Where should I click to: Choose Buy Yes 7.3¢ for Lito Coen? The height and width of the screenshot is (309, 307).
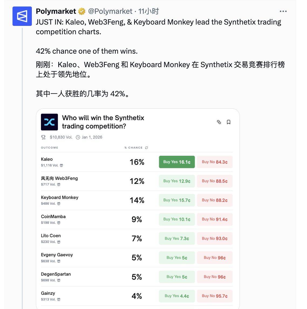pos(177,239)
